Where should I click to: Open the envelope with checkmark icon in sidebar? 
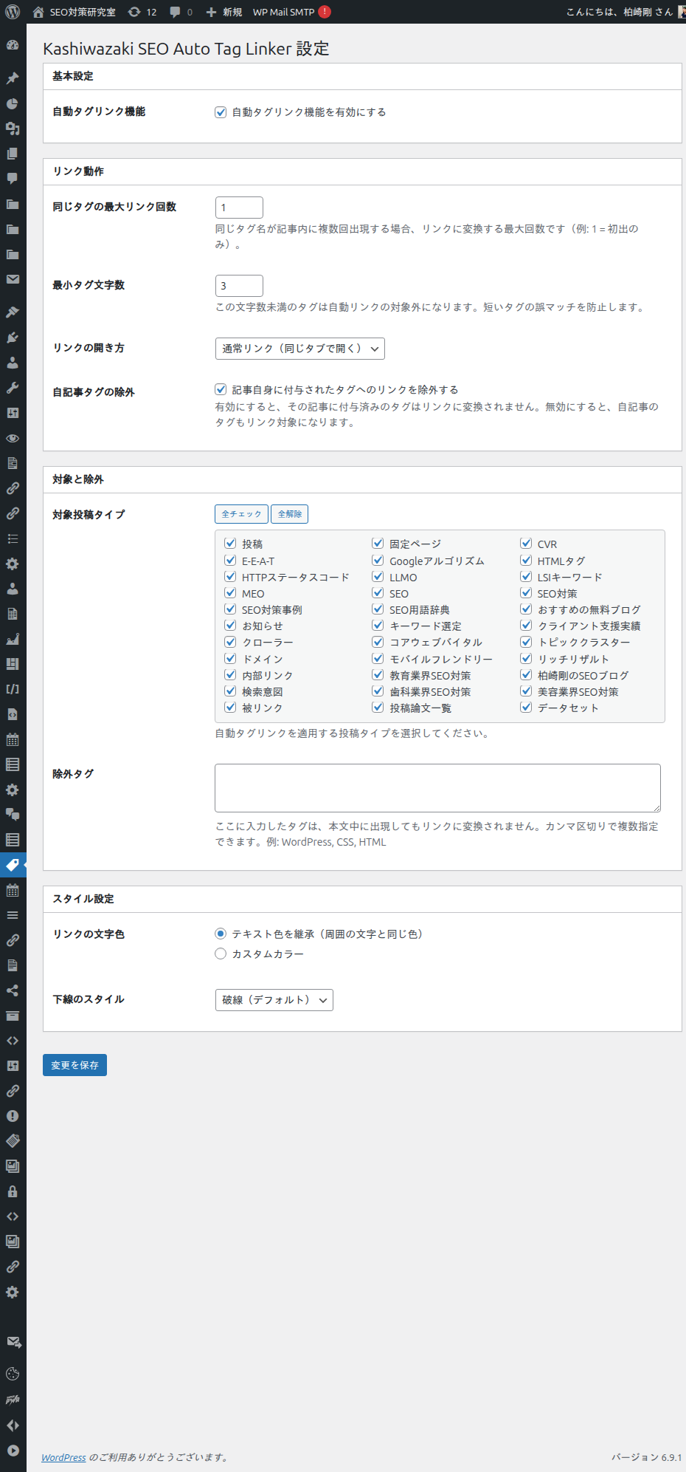tap(13, 1342)
